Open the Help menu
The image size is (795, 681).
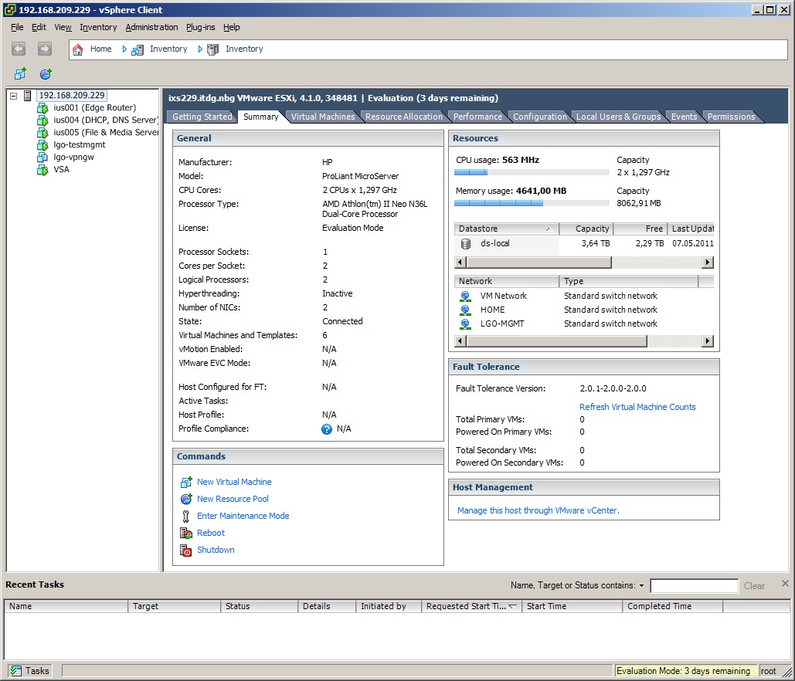click(x=232, y=27)
